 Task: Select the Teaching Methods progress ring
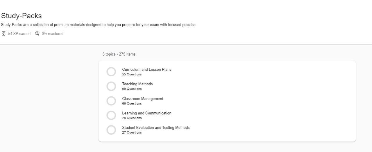(x=111, y=86)
